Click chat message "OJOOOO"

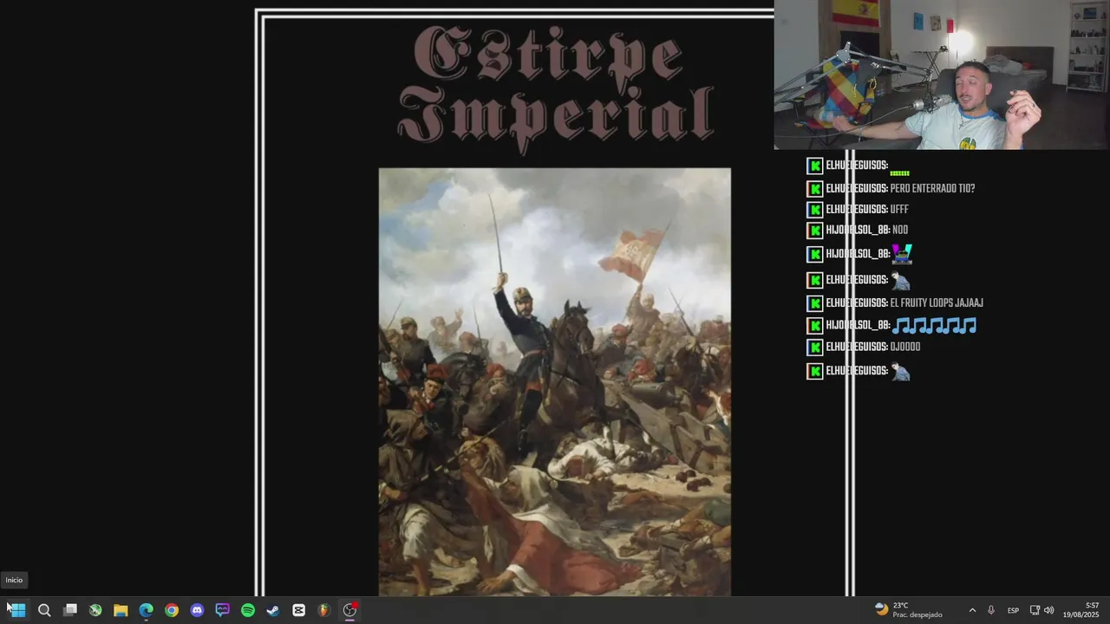coord(905,346)
